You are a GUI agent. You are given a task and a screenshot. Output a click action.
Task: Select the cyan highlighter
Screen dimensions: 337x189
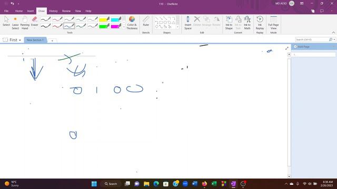116,19
